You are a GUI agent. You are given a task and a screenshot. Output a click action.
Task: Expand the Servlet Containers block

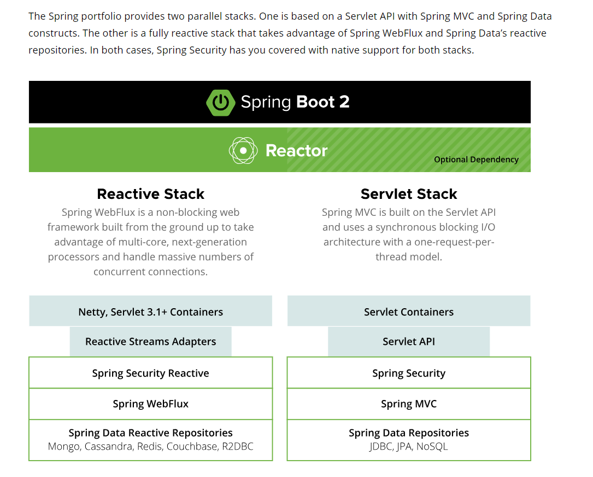click(408, 311)
